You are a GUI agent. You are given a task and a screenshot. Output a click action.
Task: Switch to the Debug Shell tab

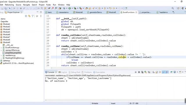pyautogui.click(x=74, y=72)
